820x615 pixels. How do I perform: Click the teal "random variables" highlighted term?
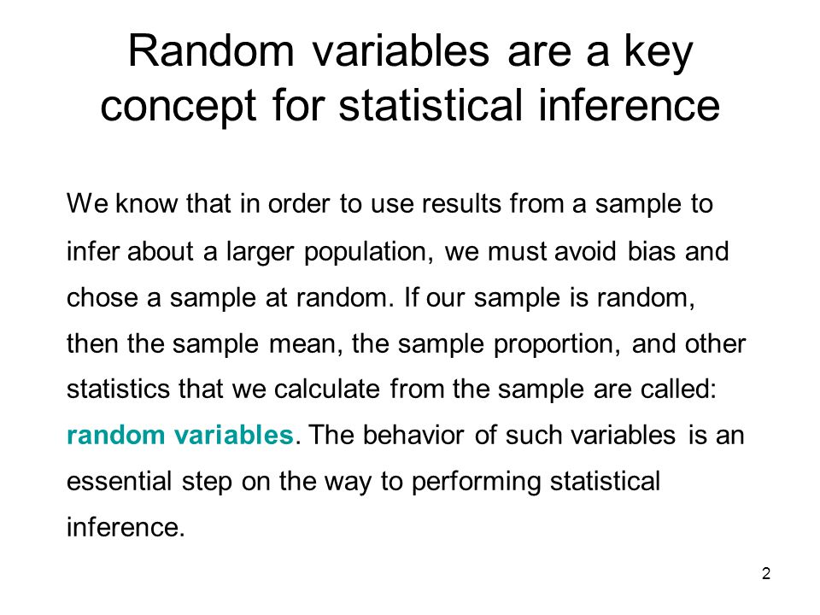180,435
